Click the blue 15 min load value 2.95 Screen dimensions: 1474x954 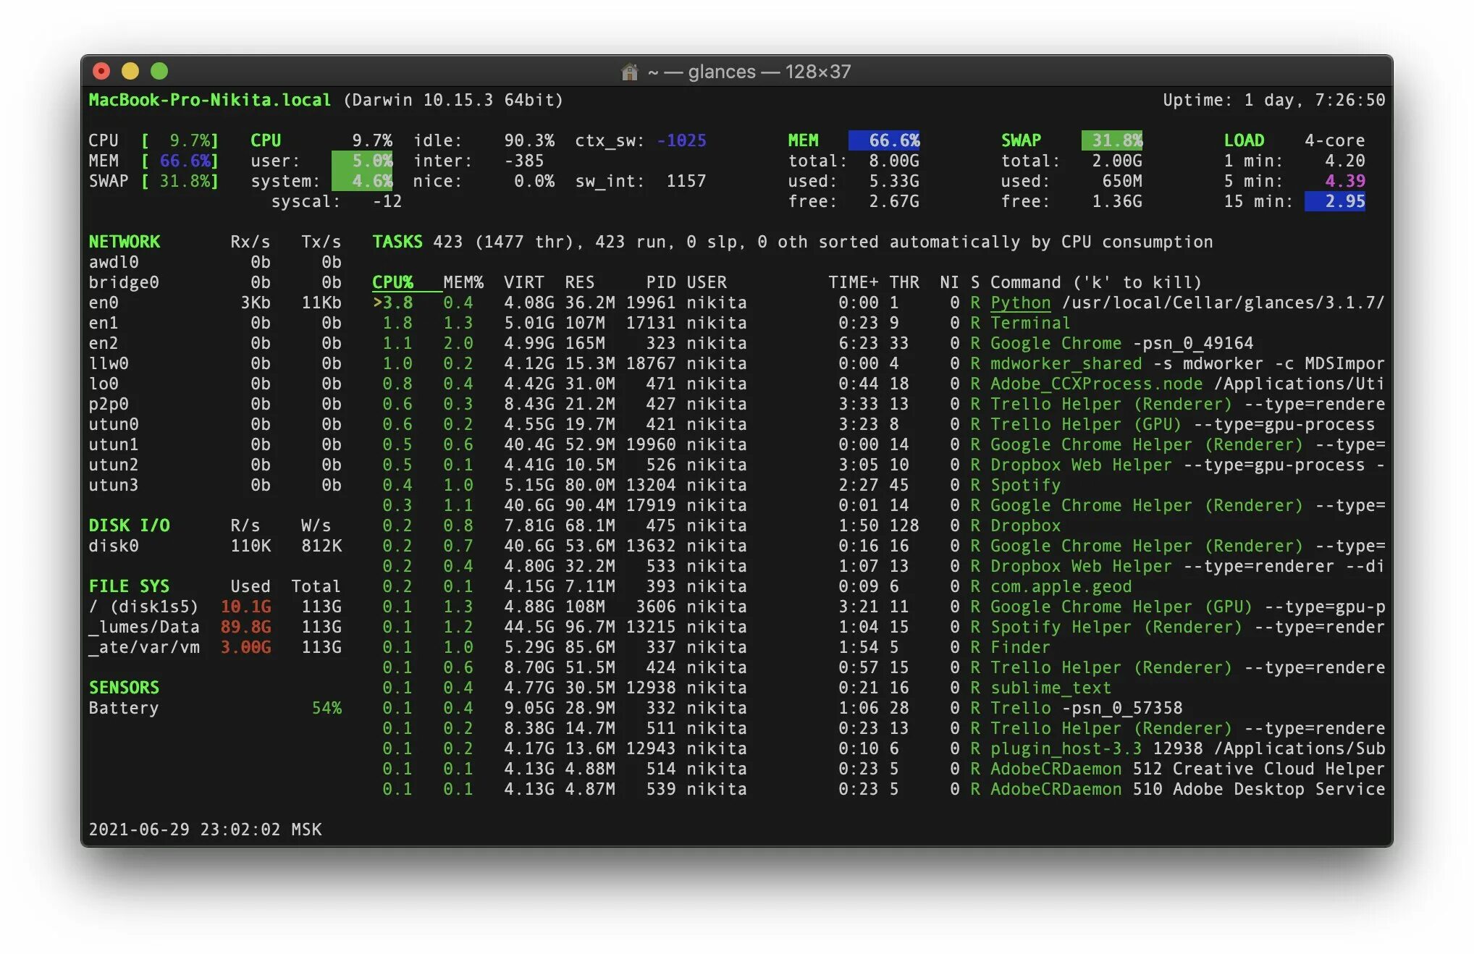coord(1334,201)
